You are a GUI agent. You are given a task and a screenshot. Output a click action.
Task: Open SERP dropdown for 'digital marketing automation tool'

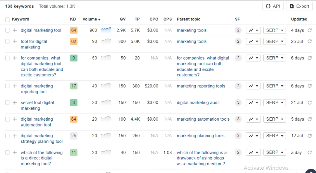(274, 119)
